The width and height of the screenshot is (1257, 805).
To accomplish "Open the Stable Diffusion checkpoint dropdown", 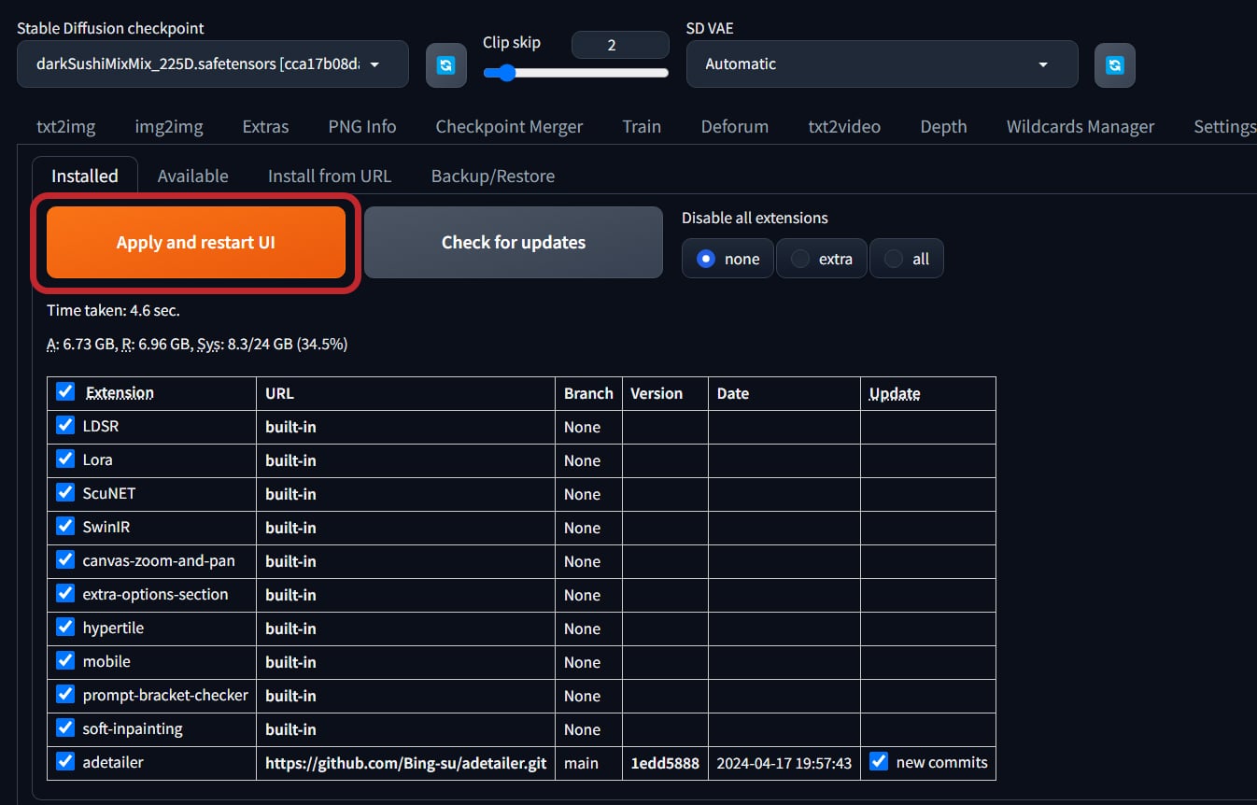I will pos(213,64).
